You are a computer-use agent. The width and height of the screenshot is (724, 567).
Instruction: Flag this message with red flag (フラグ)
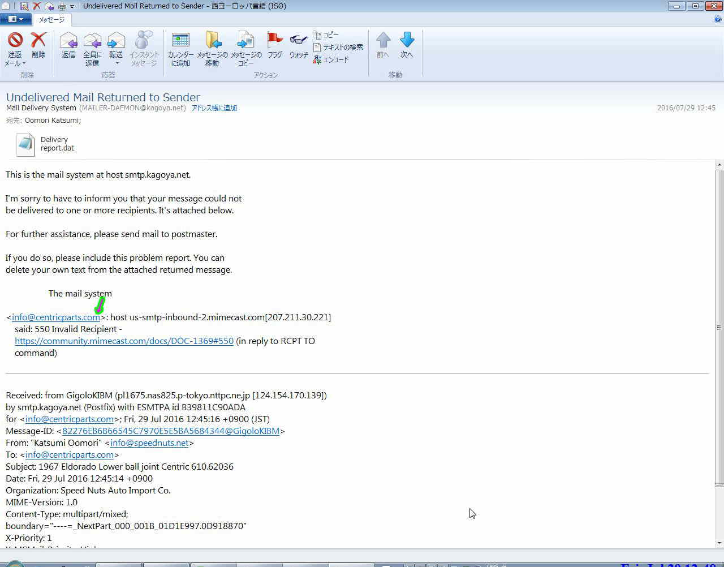[x=275, y=45]
